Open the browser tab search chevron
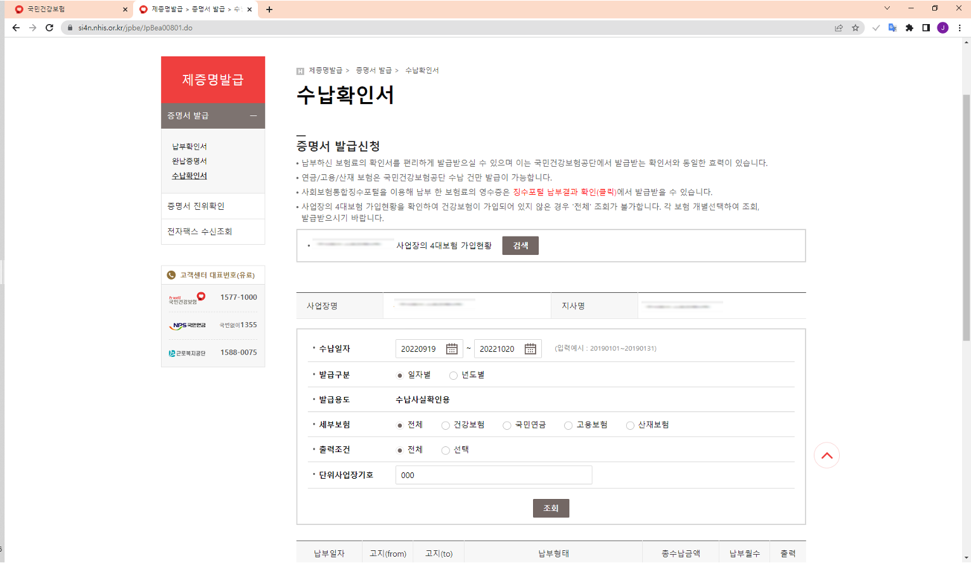 pos(887,9)
